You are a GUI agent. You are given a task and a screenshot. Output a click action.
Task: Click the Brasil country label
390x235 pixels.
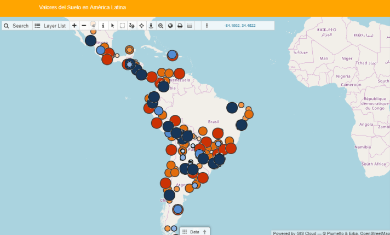pos(214,121)
